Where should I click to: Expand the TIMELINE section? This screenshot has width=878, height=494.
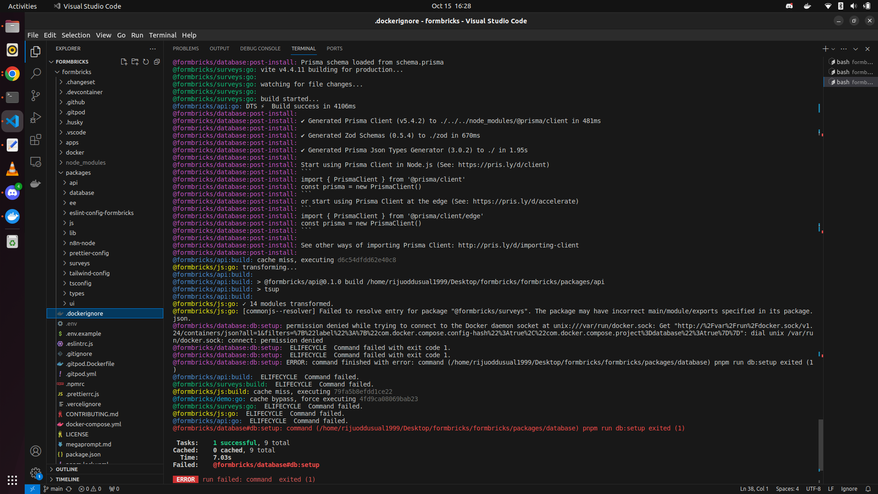[x=67, y=479]
